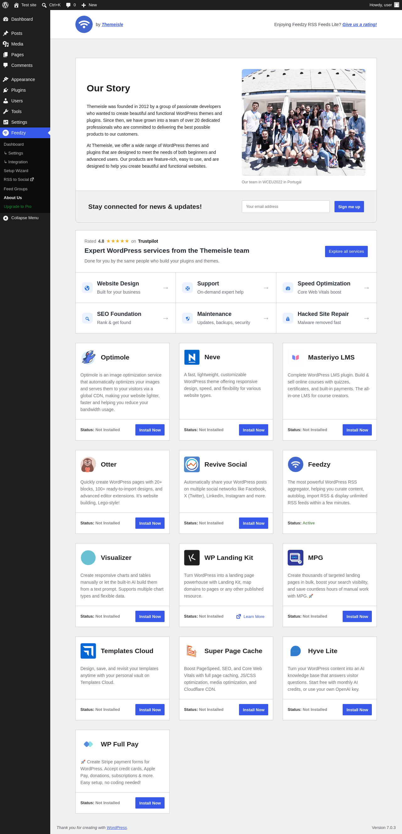The height and width of the screenshot is (834, 402).
Task: Open Hacked Site Repair service arrow
Action: point(367,318)
